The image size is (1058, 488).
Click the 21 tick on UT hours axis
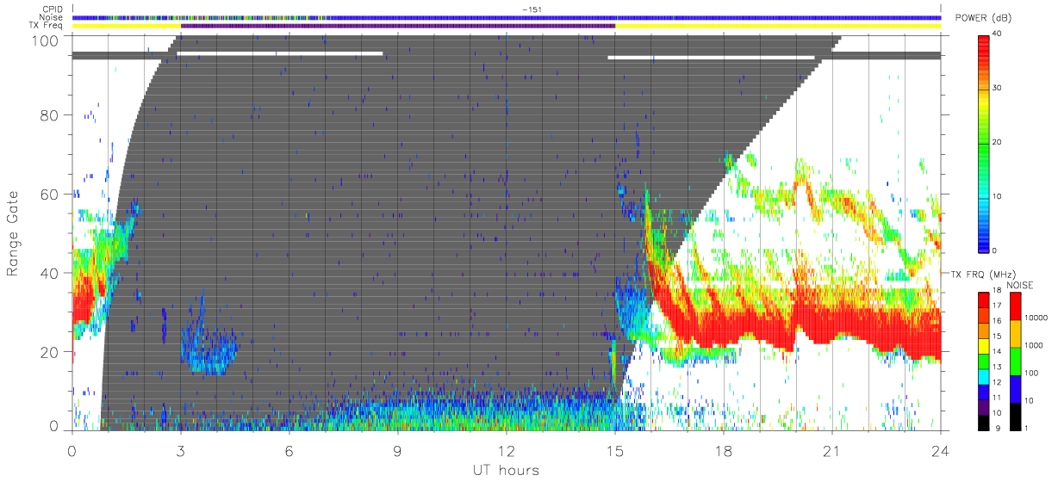pos(832,450)
